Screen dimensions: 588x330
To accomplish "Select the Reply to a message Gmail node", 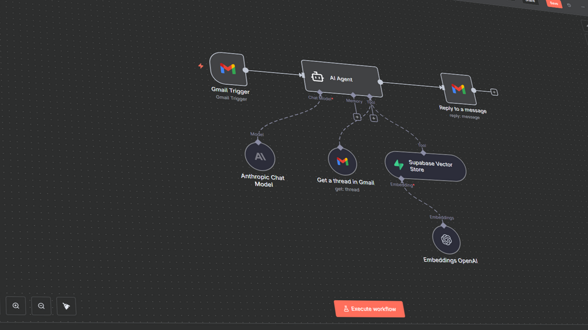I will (459, 89).
